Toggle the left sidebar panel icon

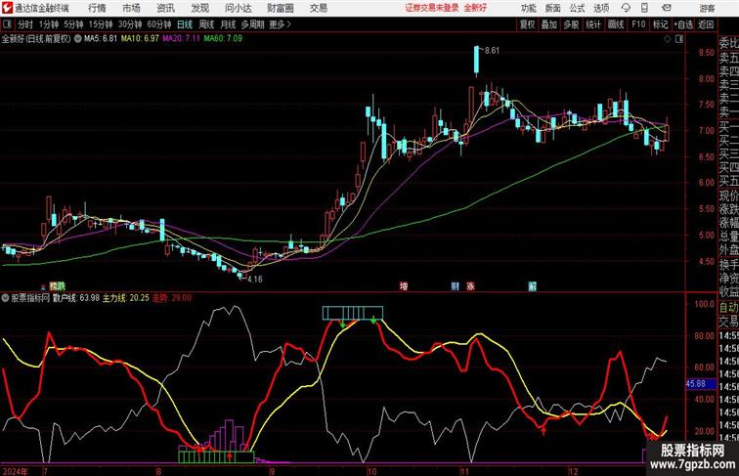pos(7,24)
